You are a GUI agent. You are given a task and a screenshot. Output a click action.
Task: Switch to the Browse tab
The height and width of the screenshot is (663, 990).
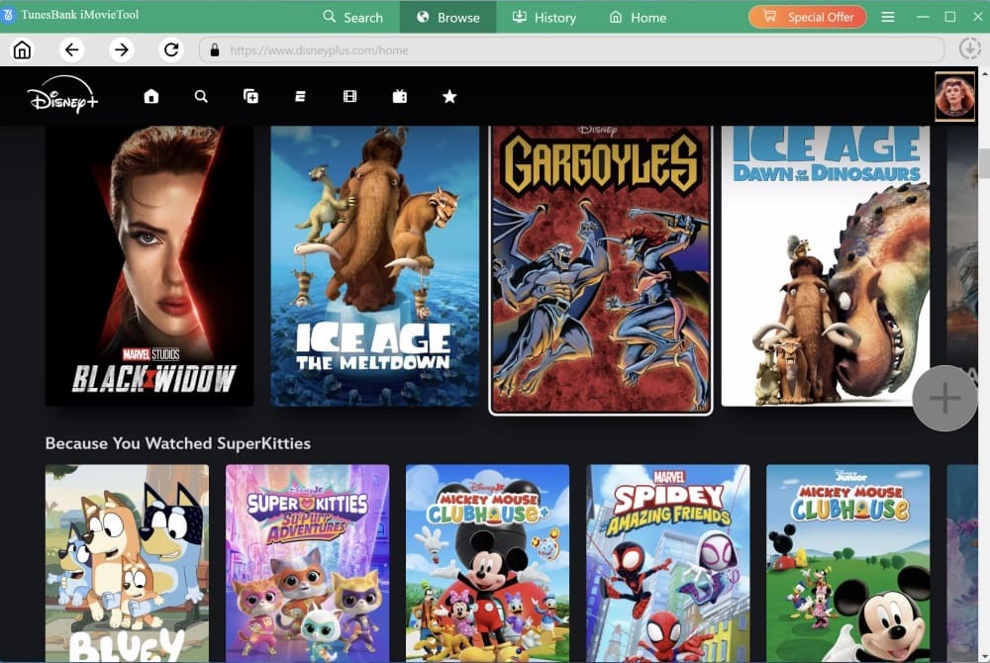(448, 17)
